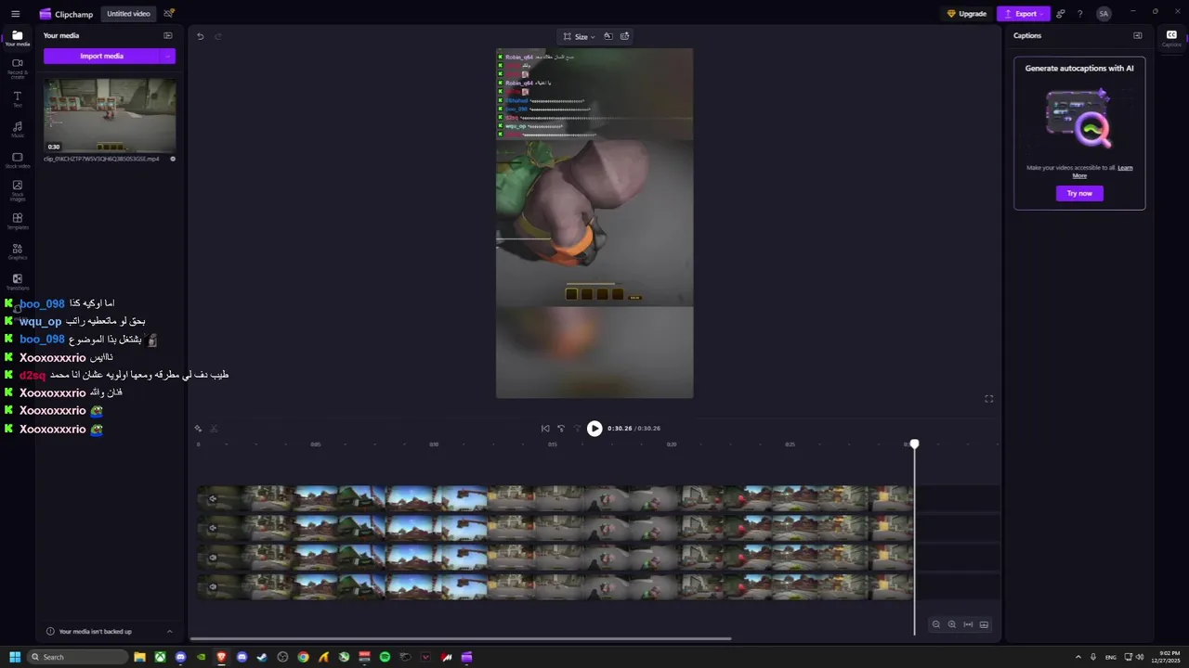The width and height of the screenshot is (1189, 668).
Task: Fit the timeline to the screen
Action: [968, 624]
